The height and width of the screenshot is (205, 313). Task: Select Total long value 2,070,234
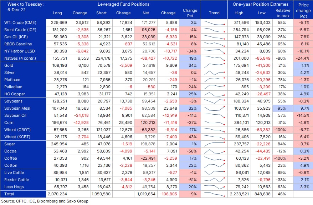point(57,194)
